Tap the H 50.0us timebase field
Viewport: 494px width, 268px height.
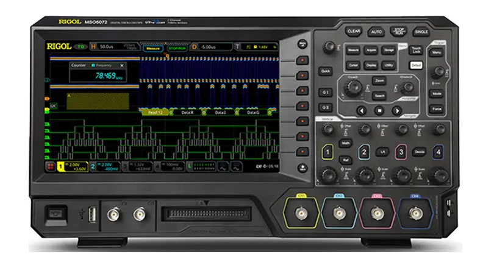coord(115,47)
